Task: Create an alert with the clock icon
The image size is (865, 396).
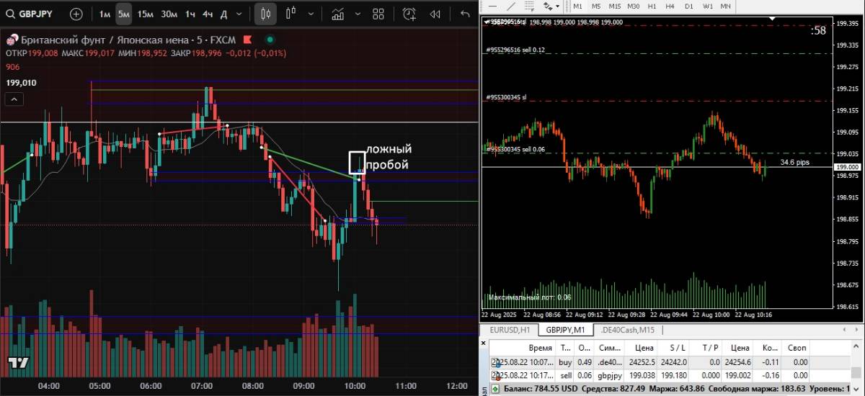Action: click(409, 14)
